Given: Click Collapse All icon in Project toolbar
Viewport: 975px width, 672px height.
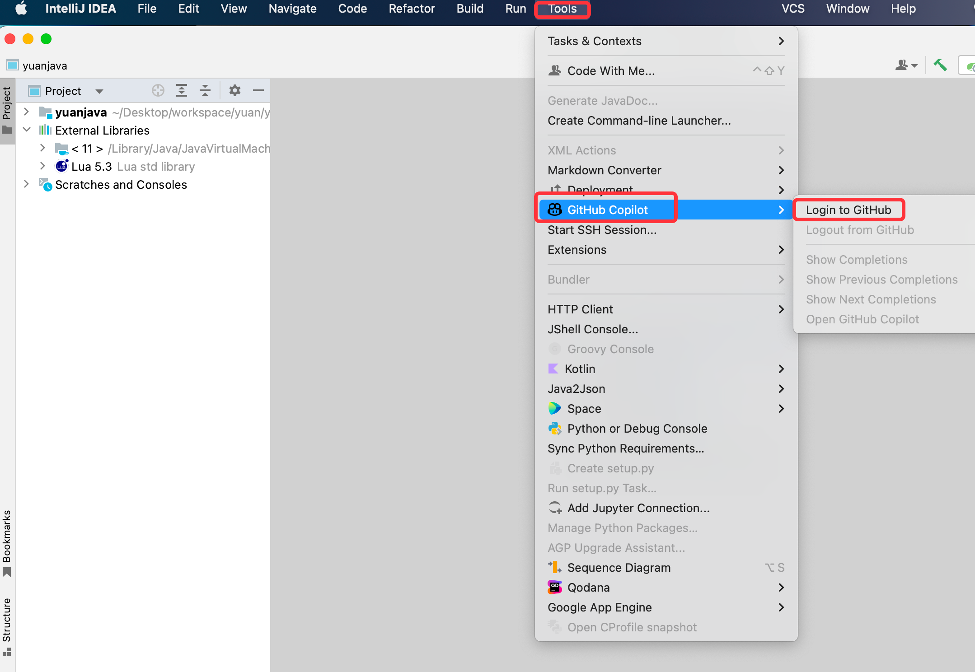Looking at the screenshot, I should 205,91.
